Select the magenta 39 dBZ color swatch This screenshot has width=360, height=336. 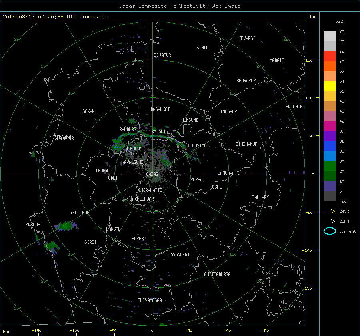(x=330, y=126)
